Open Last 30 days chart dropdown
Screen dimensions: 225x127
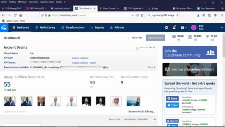coord(139,119)
